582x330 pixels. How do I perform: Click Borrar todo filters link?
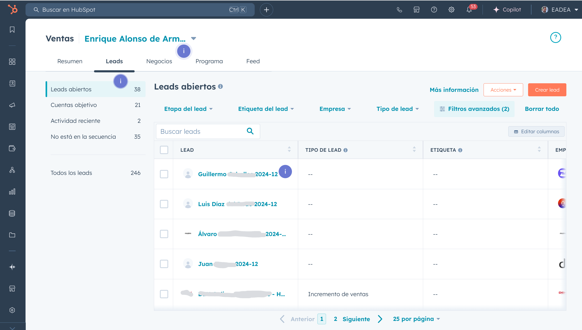coord(542,109)
